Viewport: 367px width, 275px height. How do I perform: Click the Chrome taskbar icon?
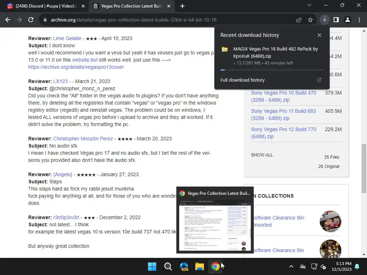(215, 266)
